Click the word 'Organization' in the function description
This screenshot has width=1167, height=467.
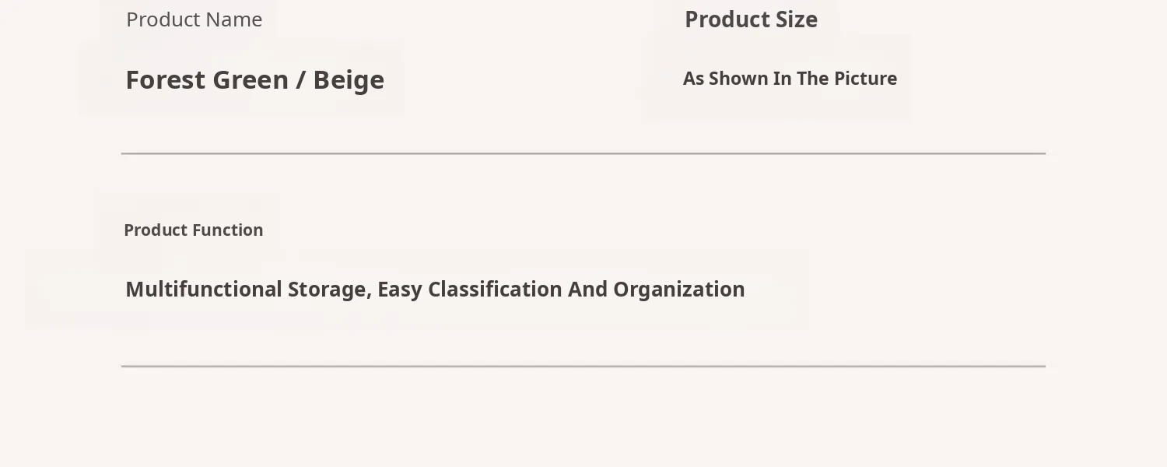pyautogui.click(x=678, y=290)
